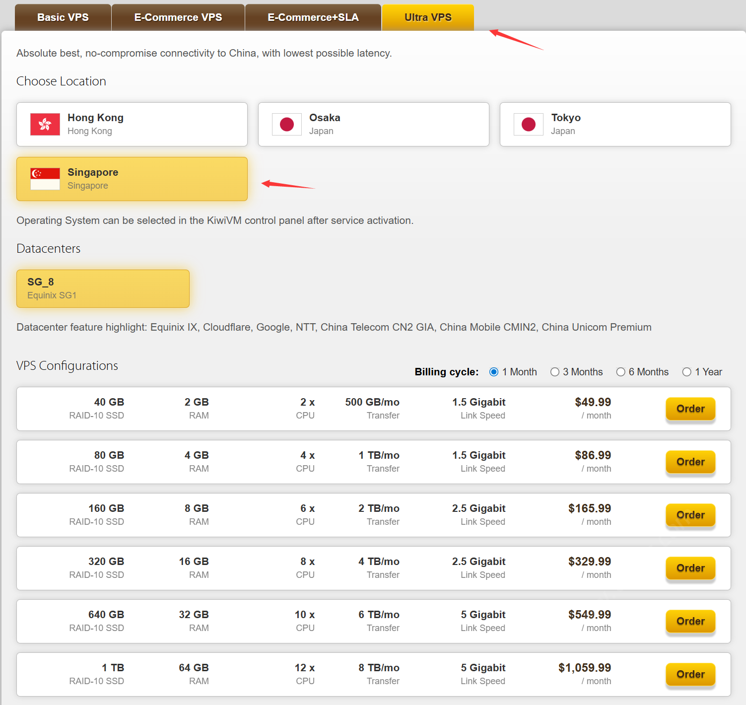Choose Singapore location card
The height and width of the screenshot is (705, 746).
tap(132, 179)
